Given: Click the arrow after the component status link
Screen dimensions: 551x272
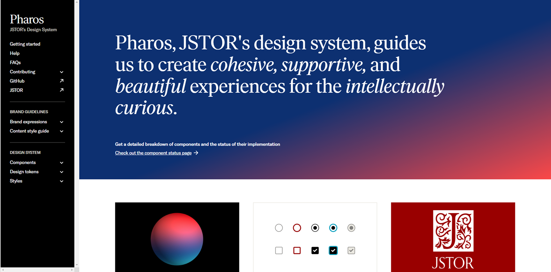Looking at the screenshot, I should pyautogui.click(x=196, y=153).
